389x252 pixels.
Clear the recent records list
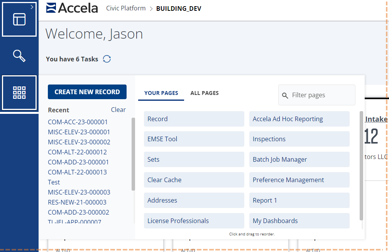click(118, 110)
